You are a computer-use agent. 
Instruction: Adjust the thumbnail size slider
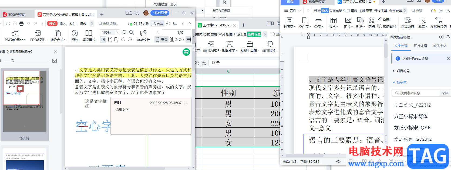12,61
